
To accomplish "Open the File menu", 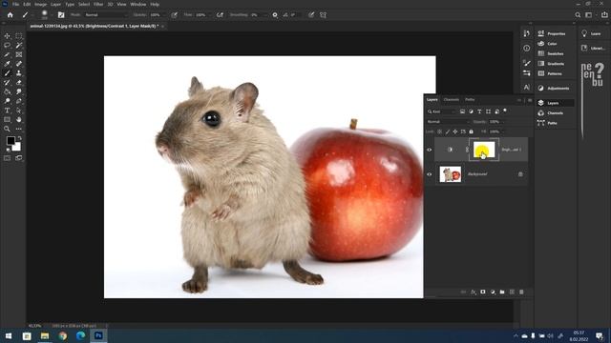I will [15, 4].
